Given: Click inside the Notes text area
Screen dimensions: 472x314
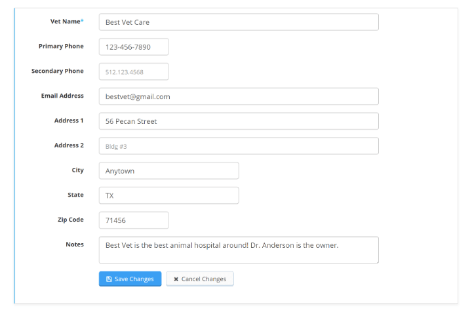Looking at the screenshot, I should pyautogui.click(x=239, y=250).
